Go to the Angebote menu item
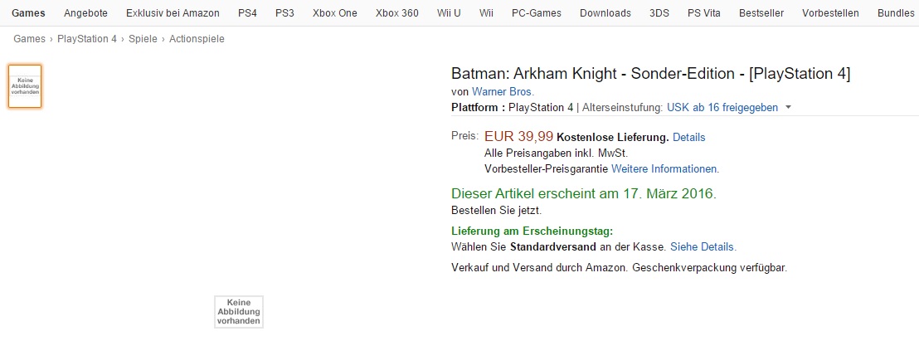This screenshot has height=341, width=919. point(85,13)
